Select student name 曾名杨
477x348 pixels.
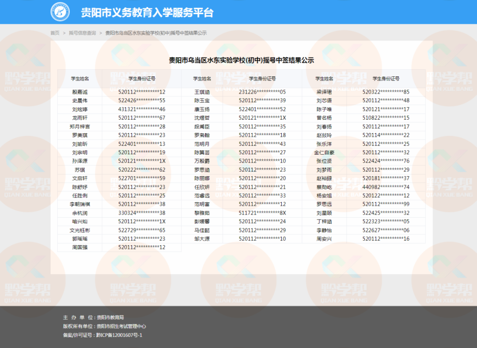pyautogui.click(x=324, y=118)
